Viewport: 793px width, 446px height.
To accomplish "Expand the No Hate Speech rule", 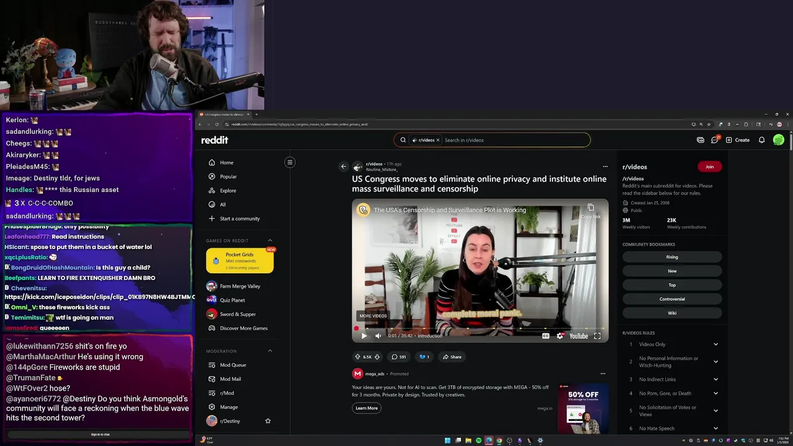I will (x=716, y=428).
